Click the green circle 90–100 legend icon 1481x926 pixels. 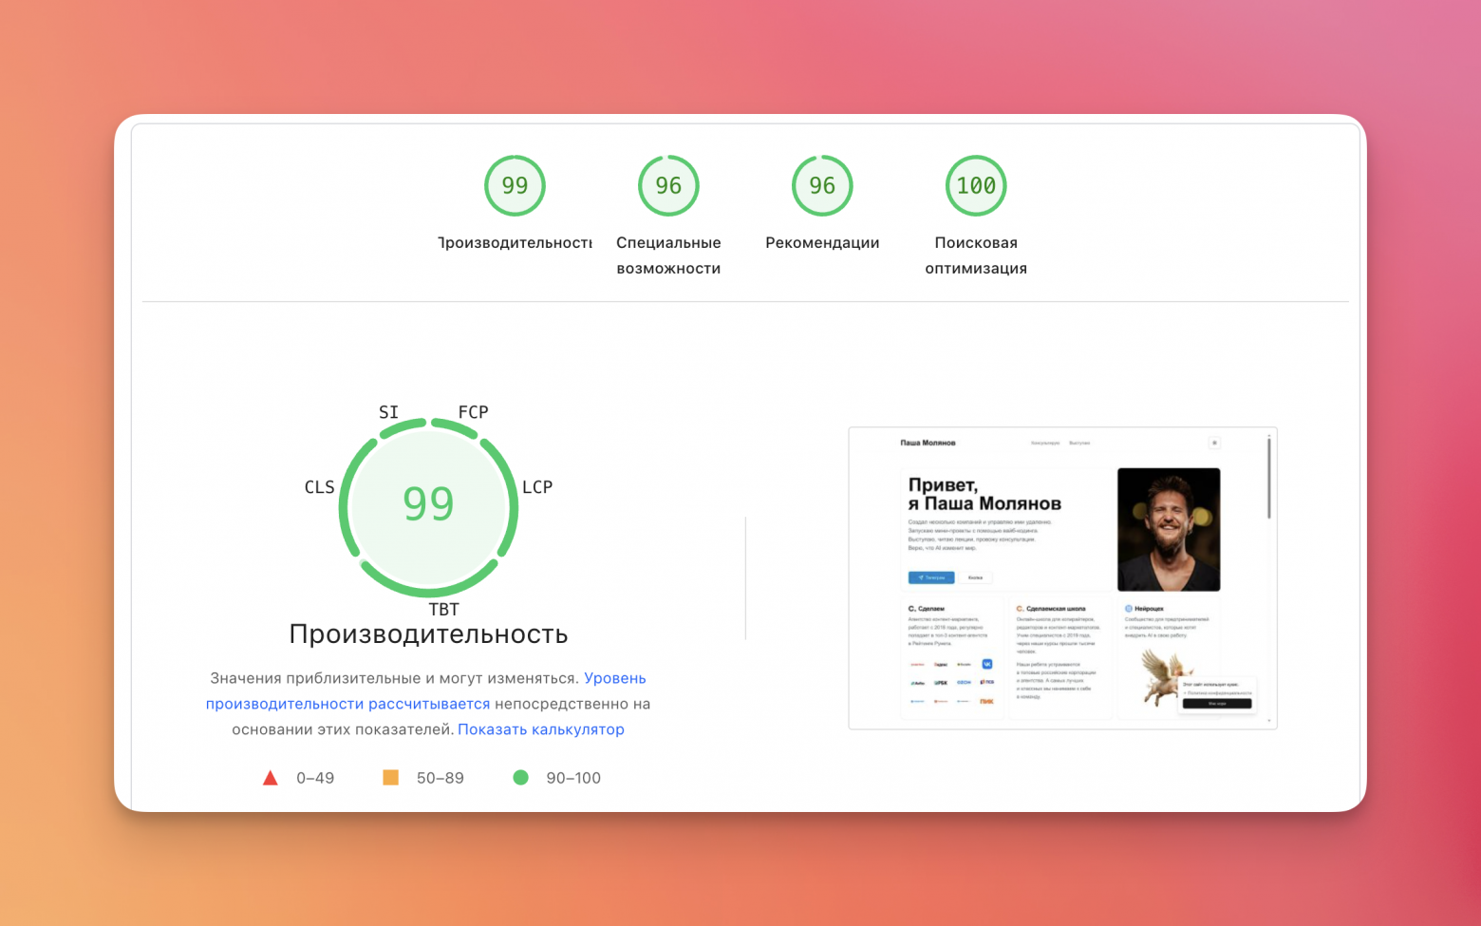pyautogui.click(x=520, y=778)
